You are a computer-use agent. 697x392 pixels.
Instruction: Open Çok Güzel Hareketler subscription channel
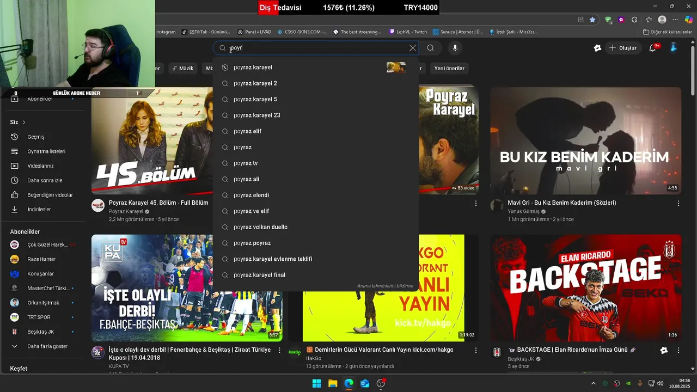click(44, 244)
